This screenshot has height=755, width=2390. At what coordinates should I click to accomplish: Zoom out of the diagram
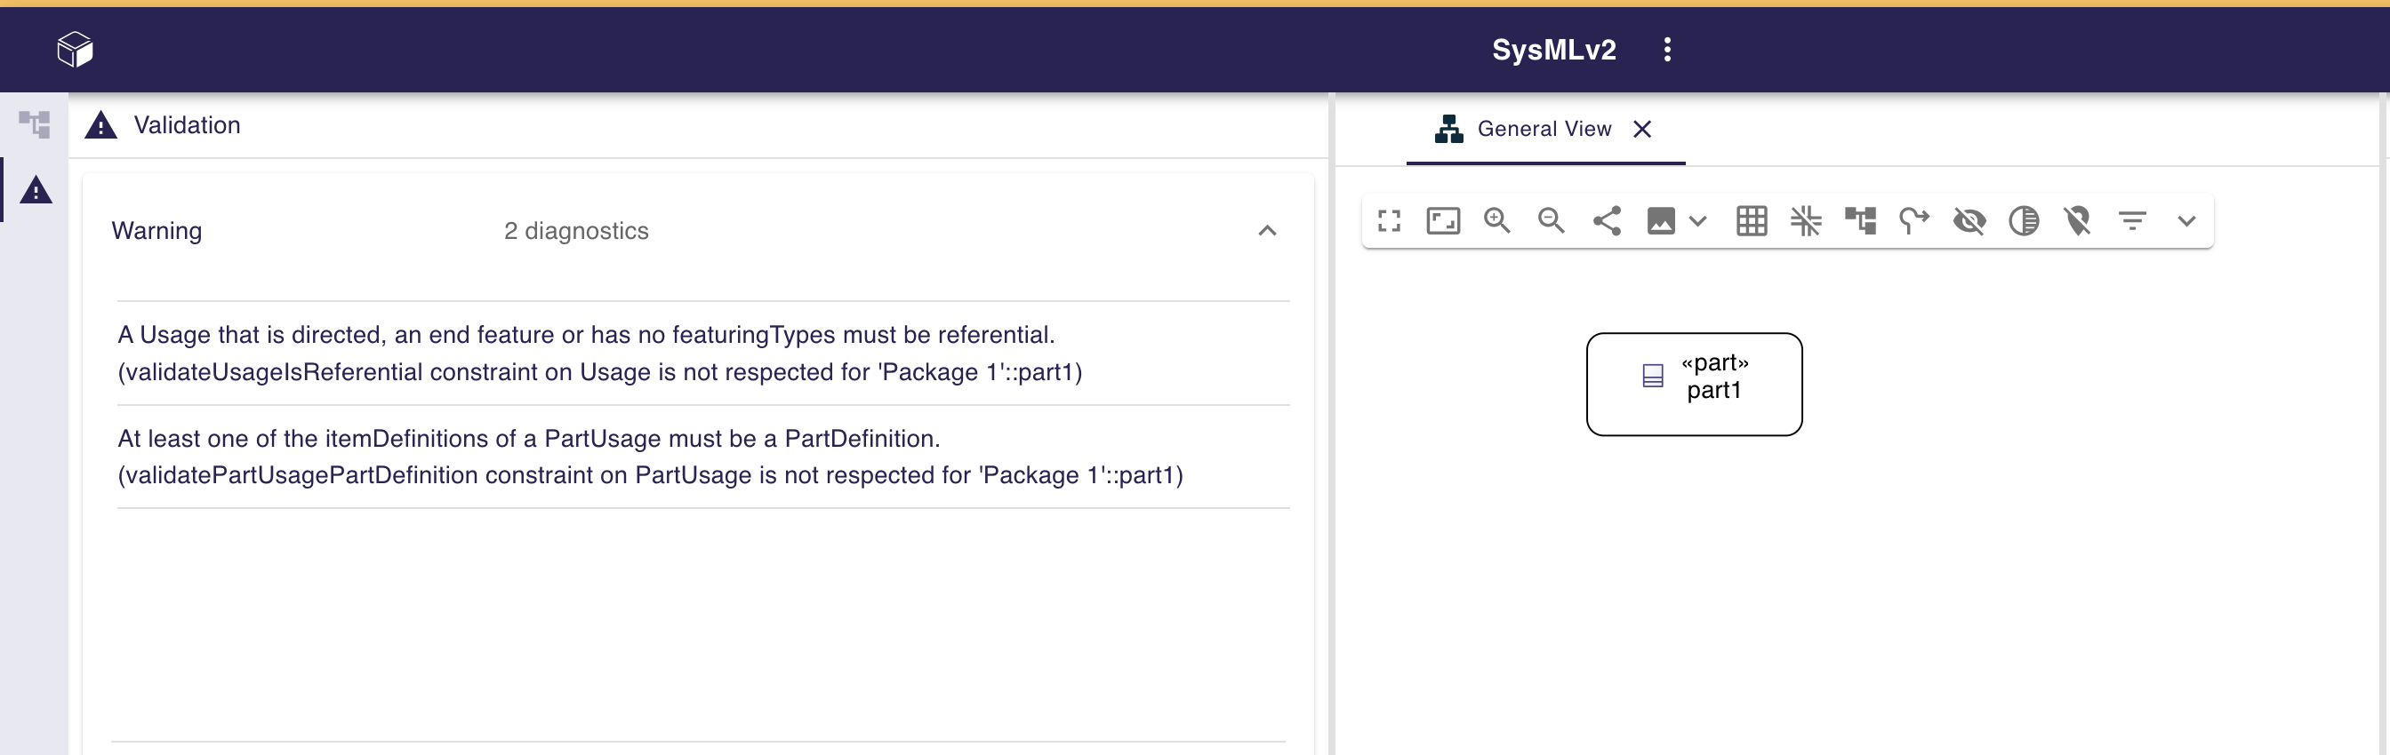[x=1551, y=220]
